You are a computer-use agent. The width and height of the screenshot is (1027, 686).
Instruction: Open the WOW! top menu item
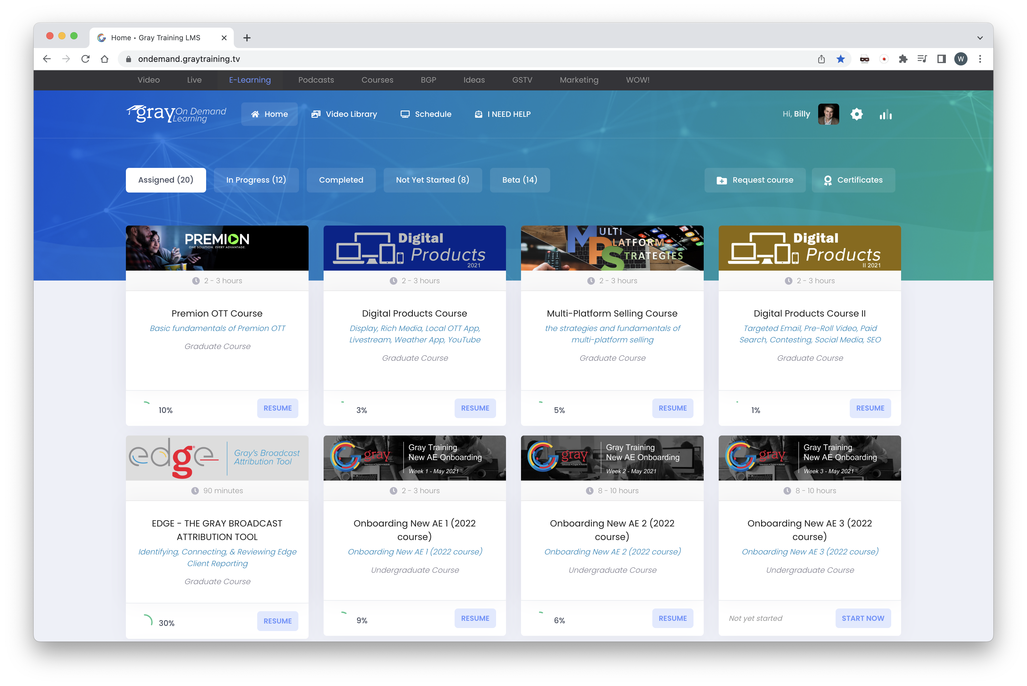pyautogui.click(x=638, y=80)
